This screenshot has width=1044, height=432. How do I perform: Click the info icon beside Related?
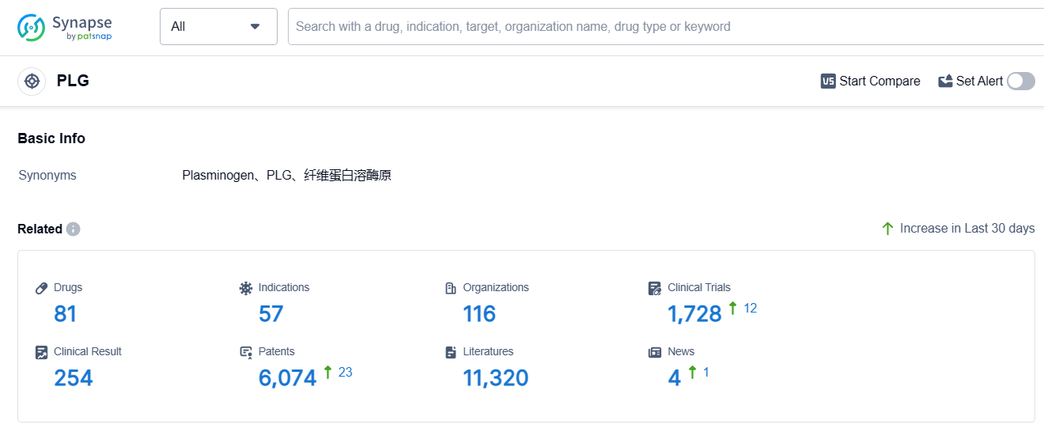[74, 229]
